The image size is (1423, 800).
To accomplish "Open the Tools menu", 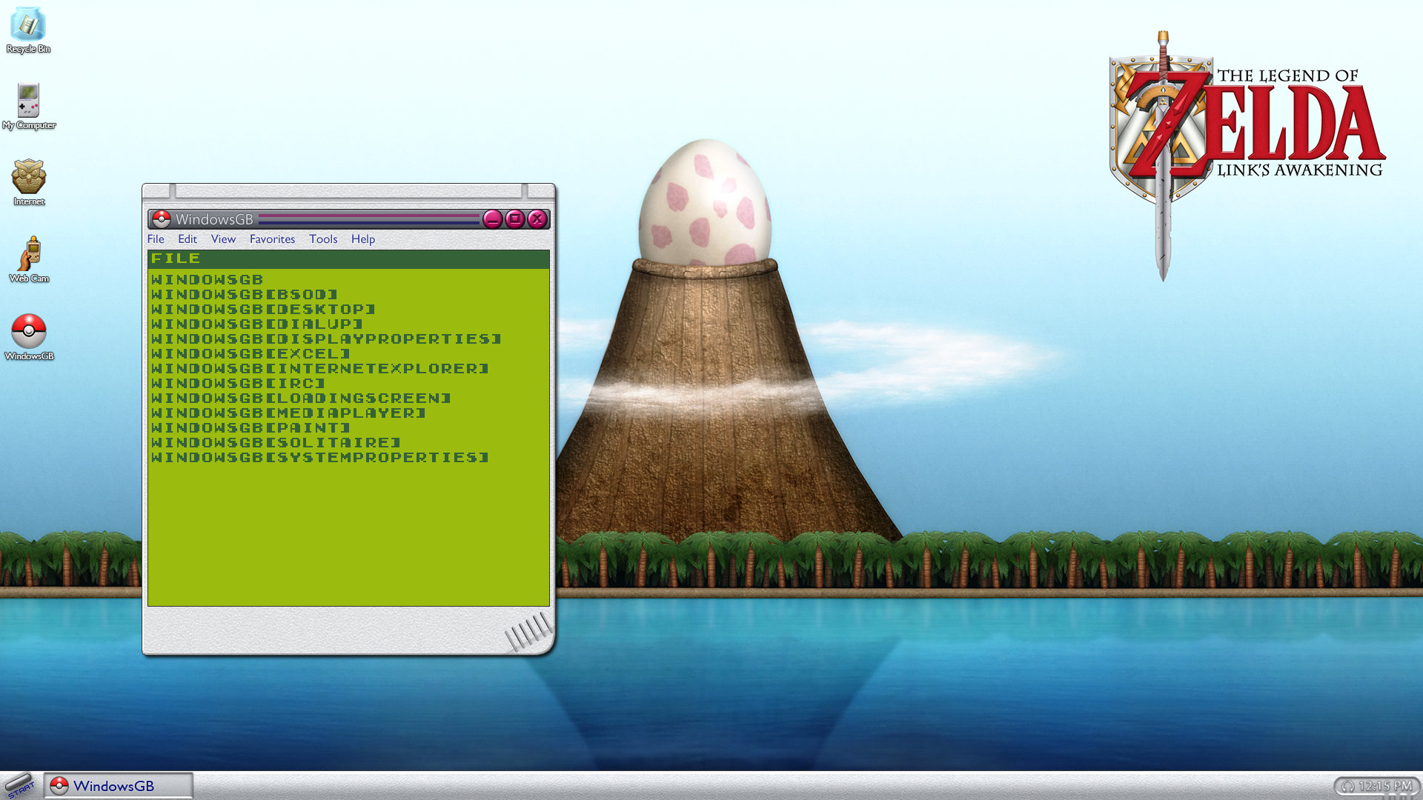I will 323,239.
